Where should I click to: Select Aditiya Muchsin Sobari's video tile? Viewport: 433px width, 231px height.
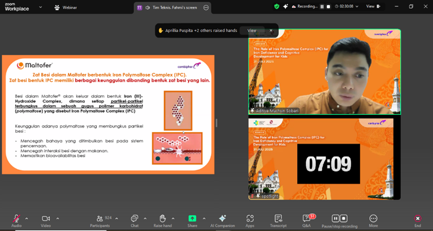pos(325,72)
